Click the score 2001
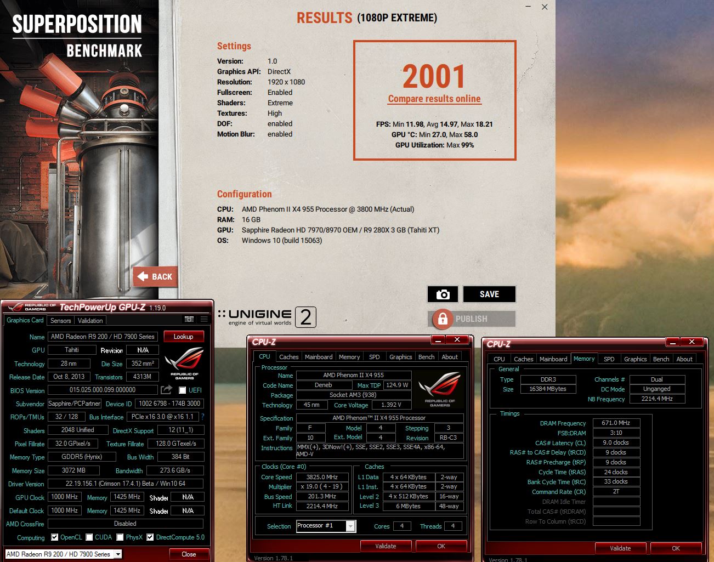714x562 pixels. point(434,76)
